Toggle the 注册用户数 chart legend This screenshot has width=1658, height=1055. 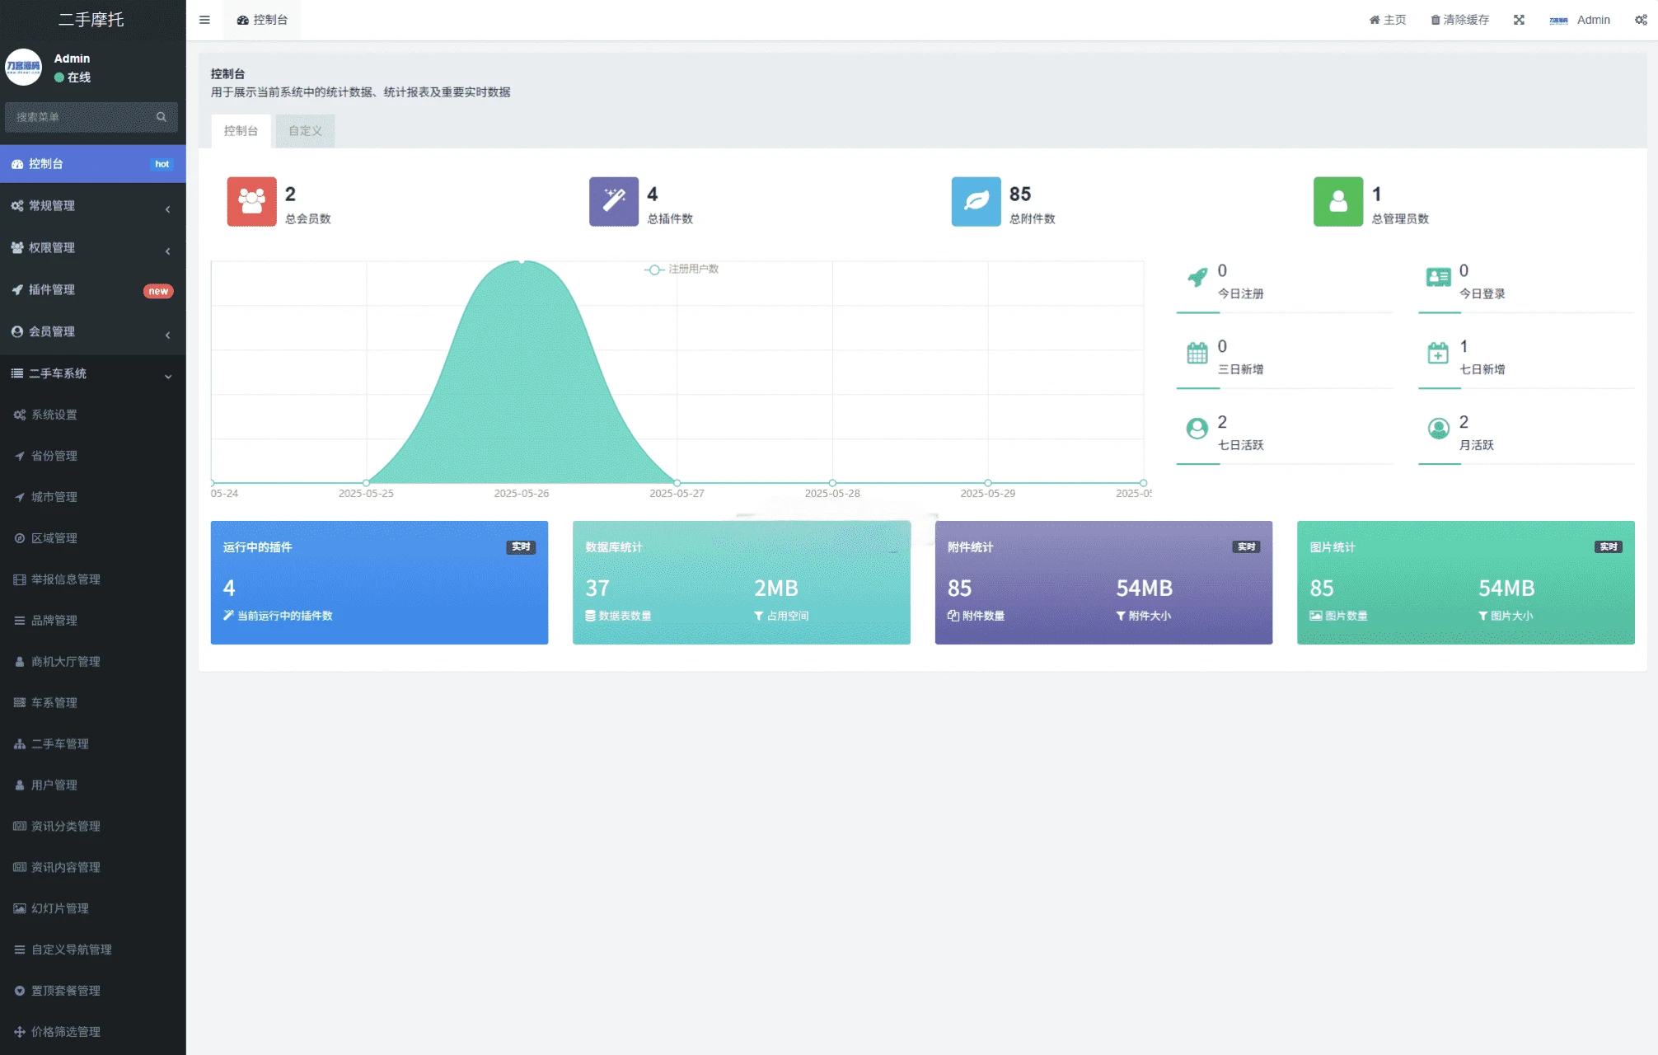click(x=681, y=270)
